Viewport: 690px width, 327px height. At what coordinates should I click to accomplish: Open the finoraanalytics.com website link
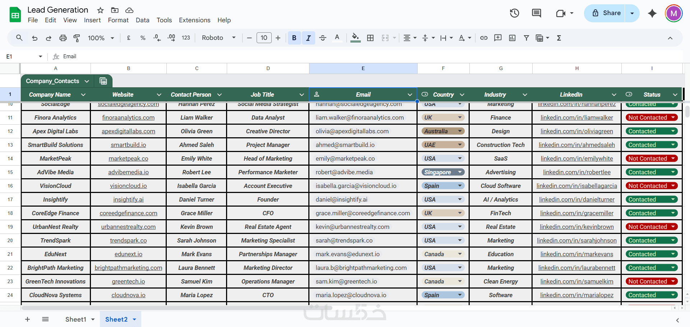tap(128, 118)
